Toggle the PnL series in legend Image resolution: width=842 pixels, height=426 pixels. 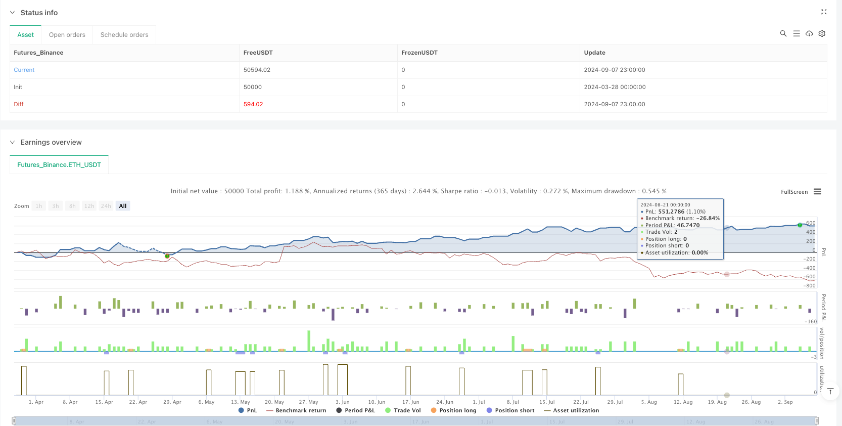tap(248, 410)
